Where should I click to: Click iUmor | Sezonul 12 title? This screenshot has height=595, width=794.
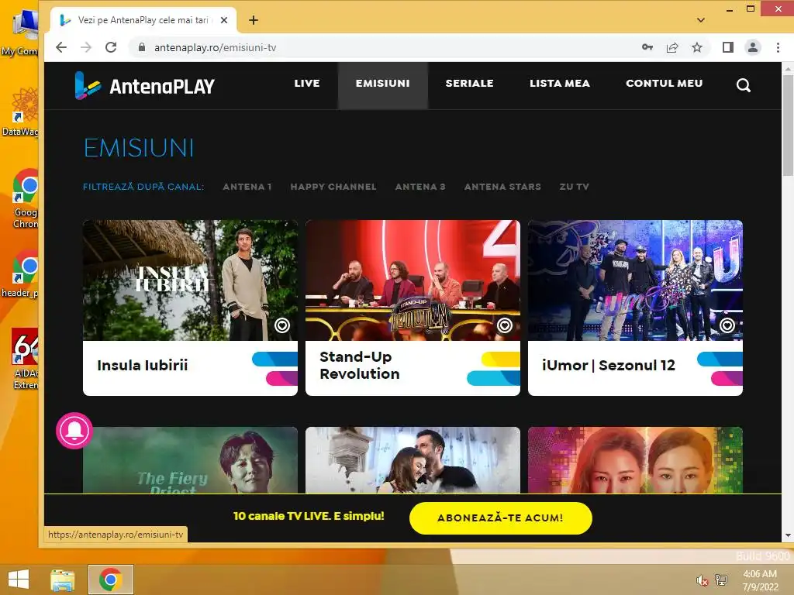tap(608, 366)
